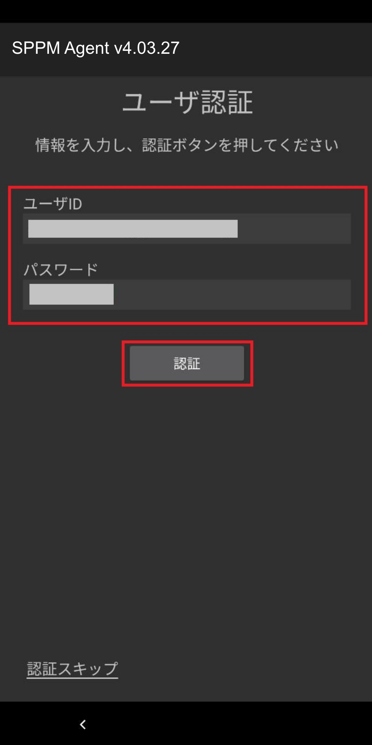This screenshot has height=745, width=372.
Task: Tap the ユーザ認証 heading
Action: pos(187,102)
